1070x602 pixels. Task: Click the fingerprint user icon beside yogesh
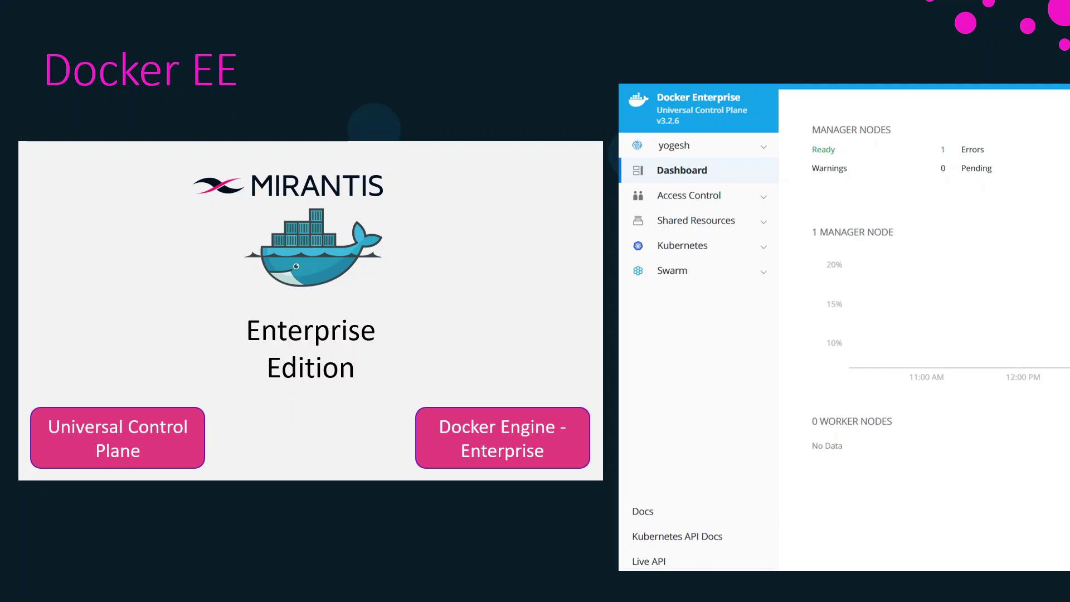coord(638,145)
